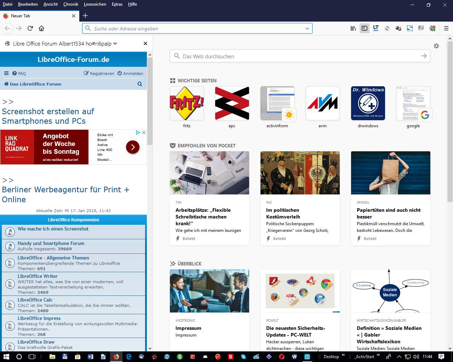The height and width of the screenshot is (362, 453).
Task: Open the T3N 'Flexible Schreibtische' Pocket article
Action: pos(210,198)
